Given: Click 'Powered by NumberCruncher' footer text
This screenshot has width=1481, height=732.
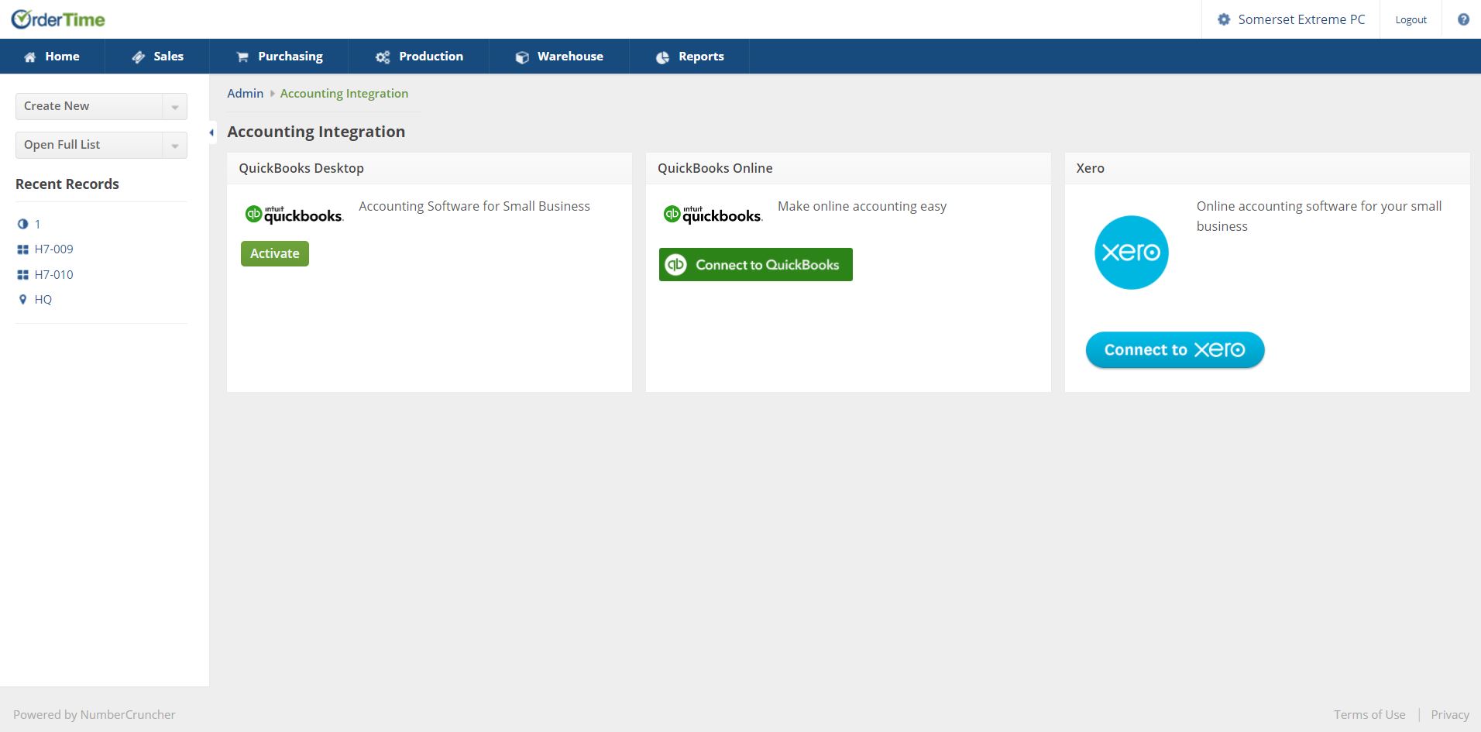Looking at the screenshot, I should 94,715.
